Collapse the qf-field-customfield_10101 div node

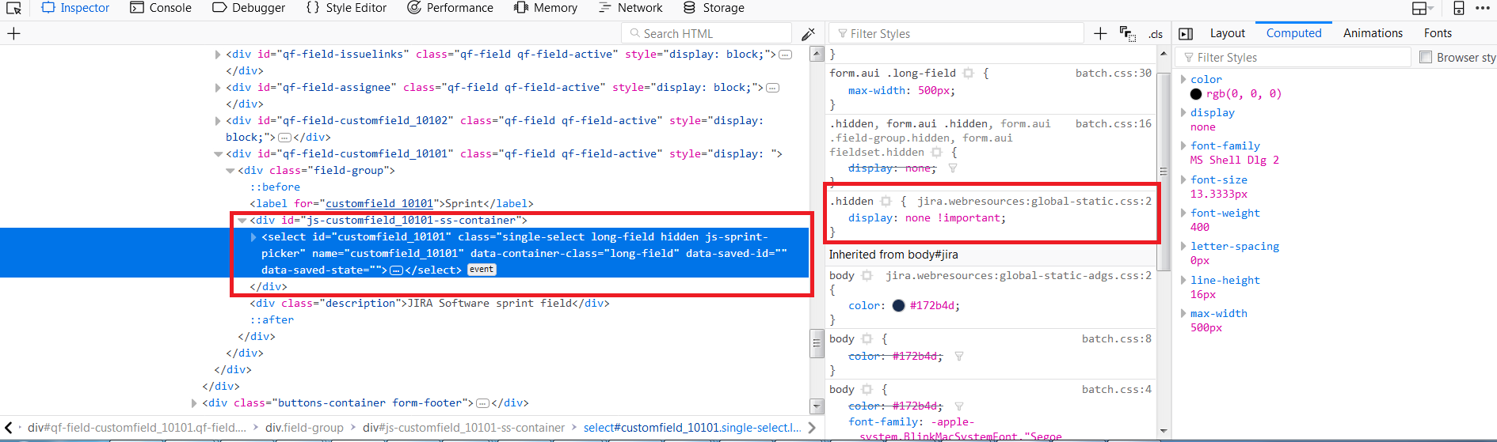pyautogui.click(x=218, y=154)
